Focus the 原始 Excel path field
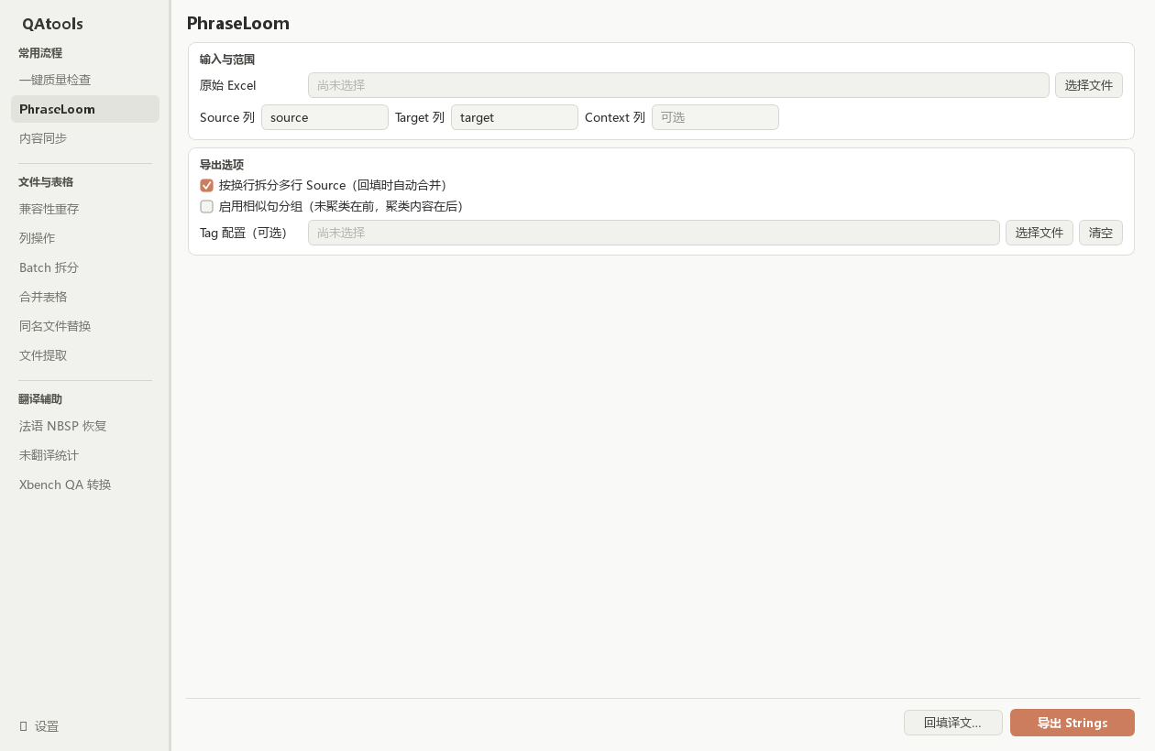The height and width of the screenshot is (751, 1155). pos(678,85)
